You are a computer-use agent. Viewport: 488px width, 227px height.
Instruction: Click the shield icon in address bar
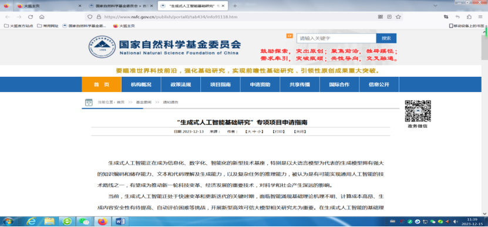pos(90,17)
